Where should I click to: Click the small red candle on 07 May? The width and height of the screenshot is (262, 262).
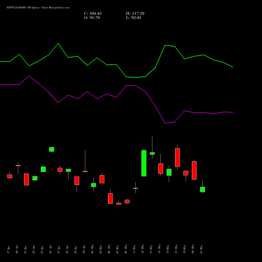click(x=119, y=204)
